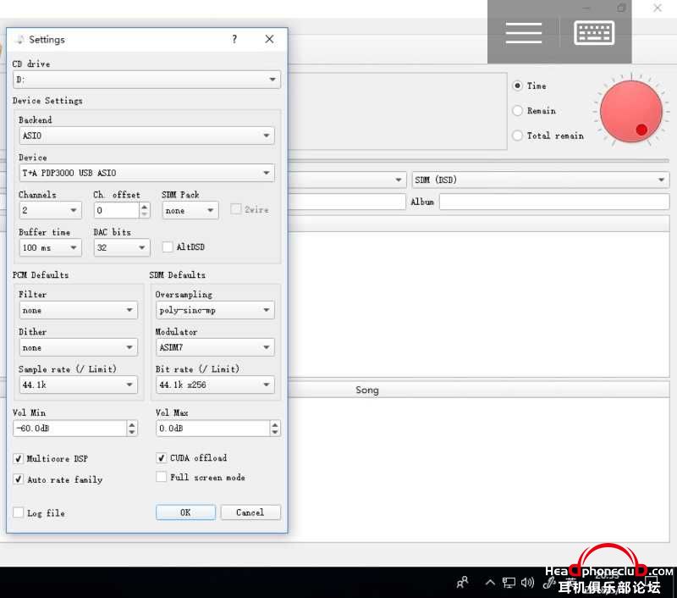Open the Backend ASIO dropdown
677x598 pixels.
pyautogui.click(x=146, y=136)
